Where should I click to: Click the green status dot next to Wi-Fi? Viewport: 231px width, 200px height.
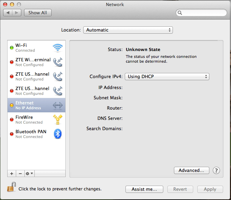(x=12, y=48)
